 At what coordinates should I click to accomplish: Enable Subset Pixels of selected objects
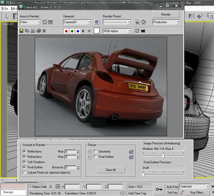click(24, 172)
